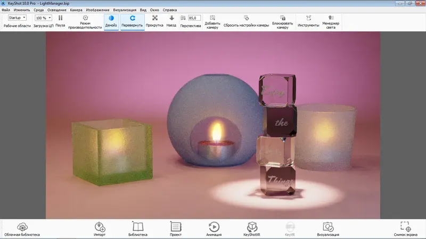Open the Проект project panel
Viewport: 426px width, 239px height.
pos(176,229)
